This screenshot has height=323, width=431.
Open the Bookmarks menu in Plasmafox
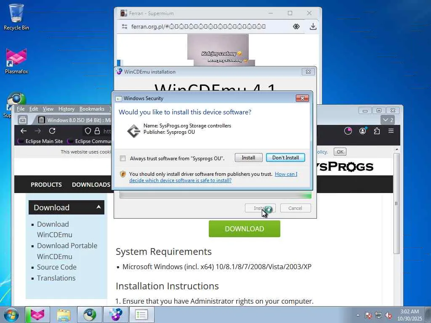[92, 109]
